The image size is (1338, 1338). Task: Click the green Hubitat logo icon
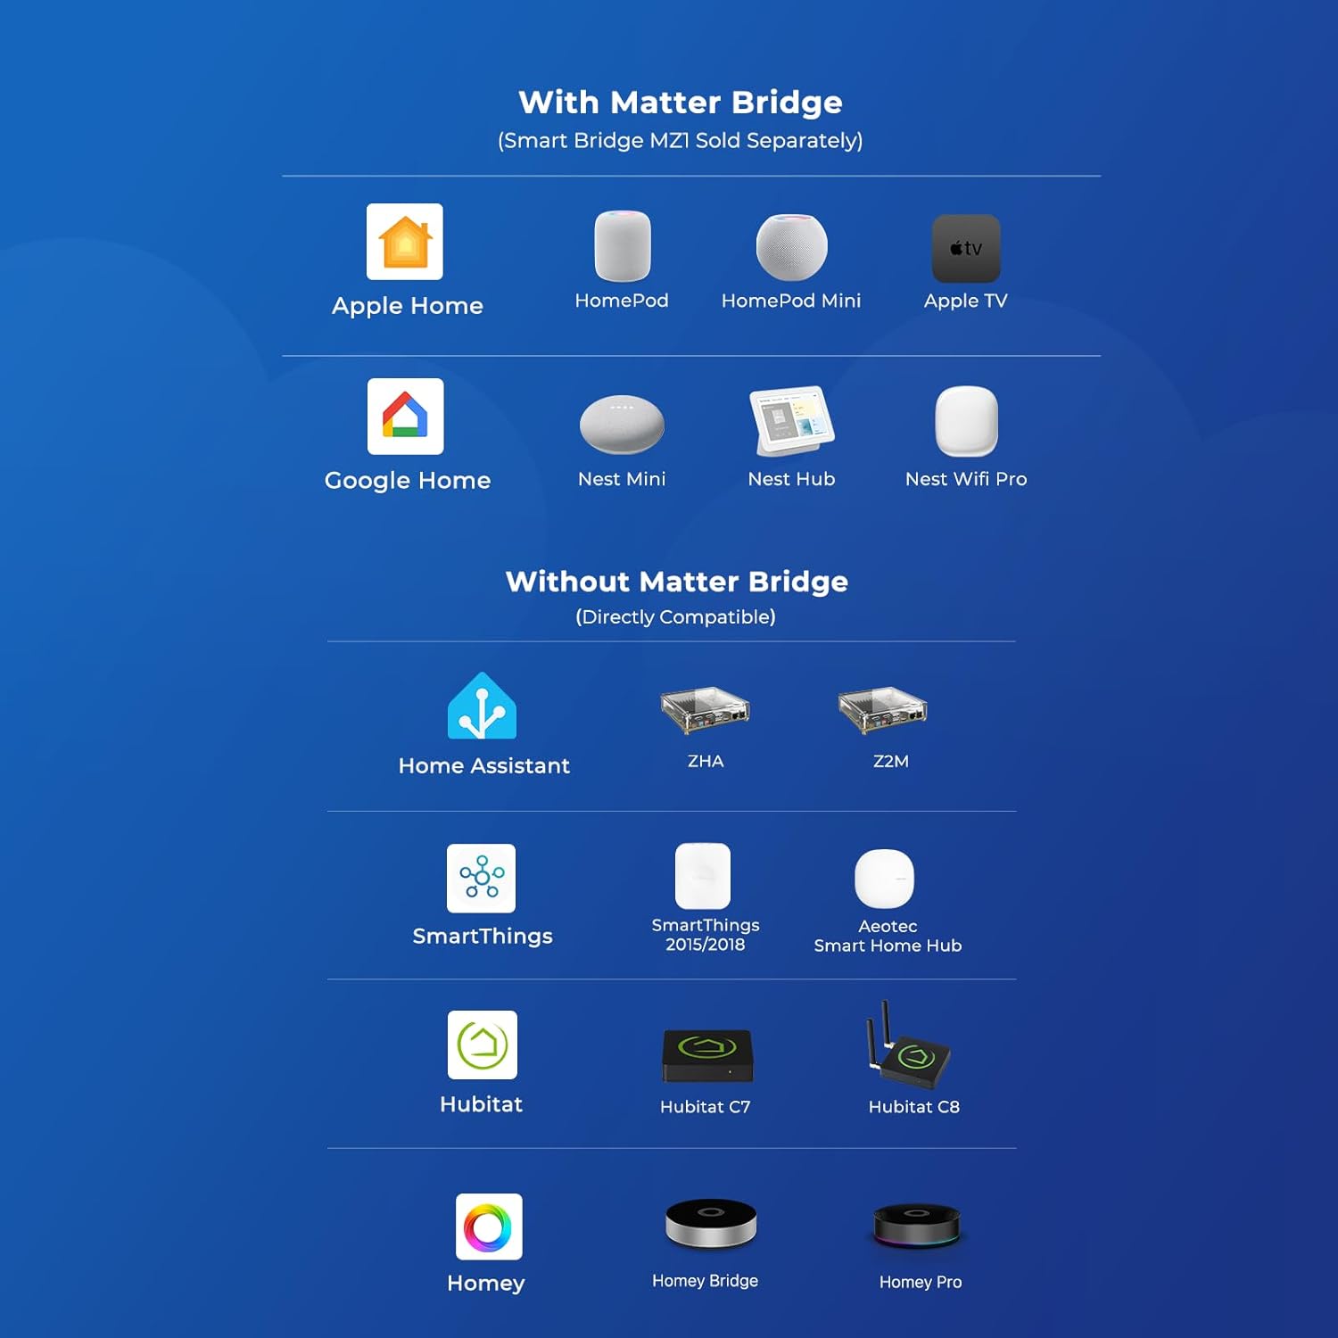(482, 1045)
